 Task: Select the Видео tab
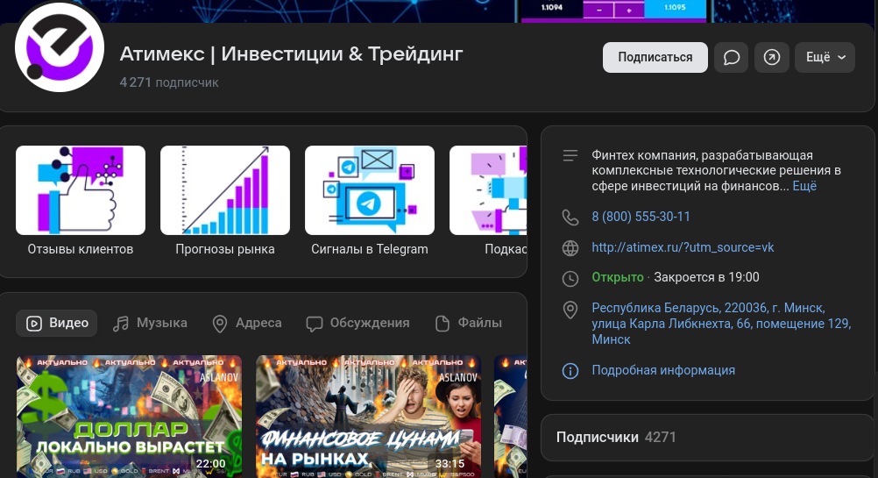(x=57, y=324)
